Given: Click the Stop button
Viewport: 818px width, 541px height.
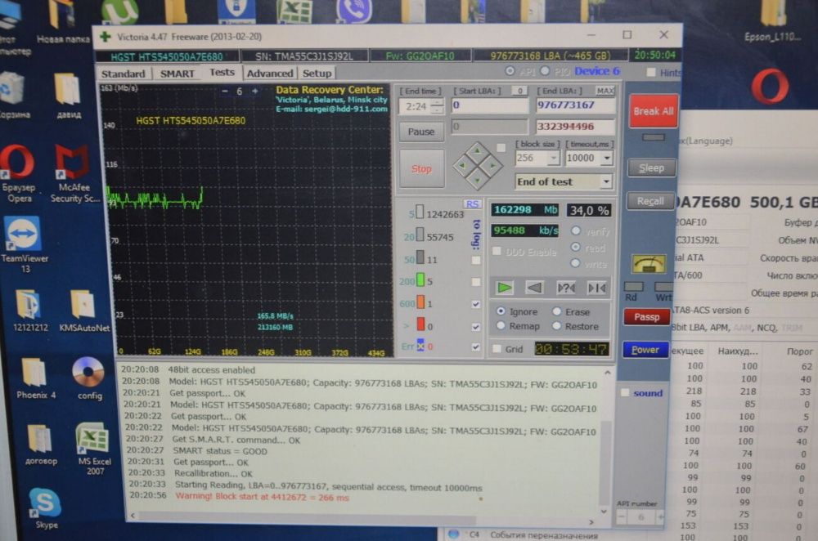Looking at the screenshot, I should (421, 168).
